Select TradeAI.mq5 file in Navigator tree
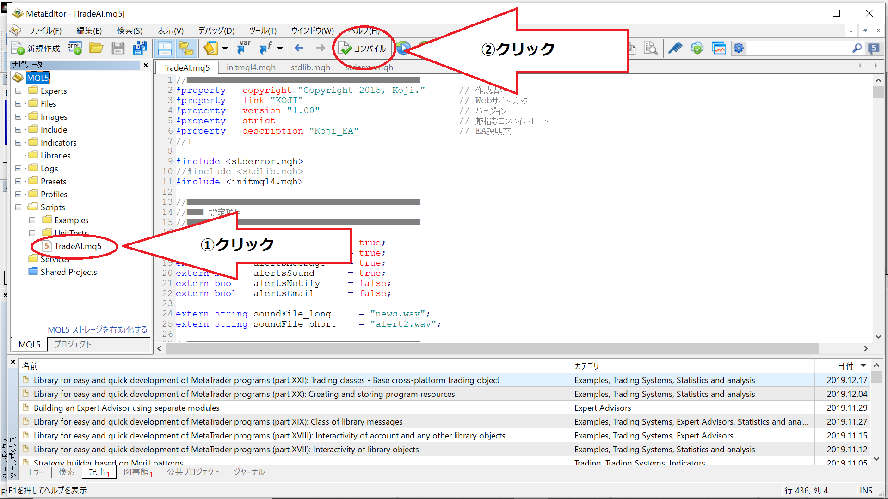Image resolution: width=888 pixels, height=499 pixels. pyautogui.click(x=78, y=246)
